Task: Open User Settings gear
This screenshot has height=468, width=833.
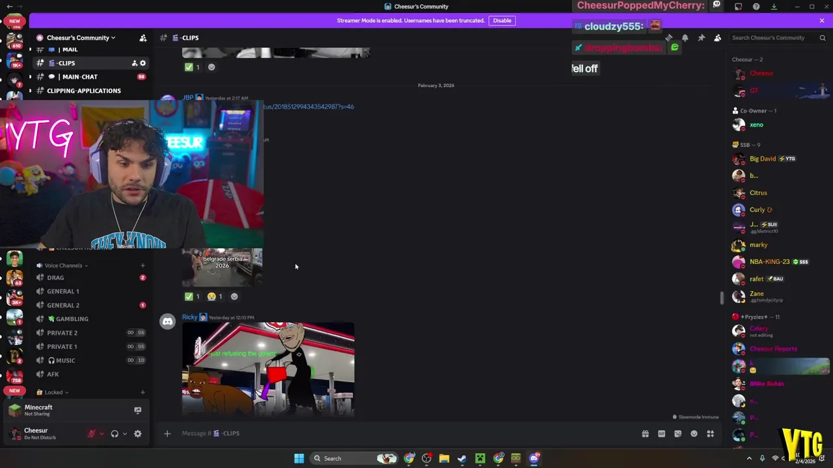Action: point(137,434)
